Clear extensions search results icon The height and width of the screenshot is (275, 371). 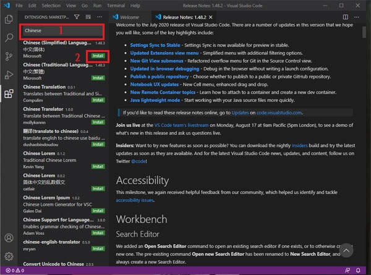[88, 17]
